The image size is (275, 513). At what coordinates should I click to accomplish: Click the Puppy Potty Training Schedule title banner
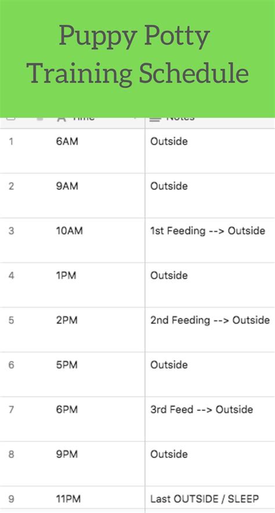137,59
